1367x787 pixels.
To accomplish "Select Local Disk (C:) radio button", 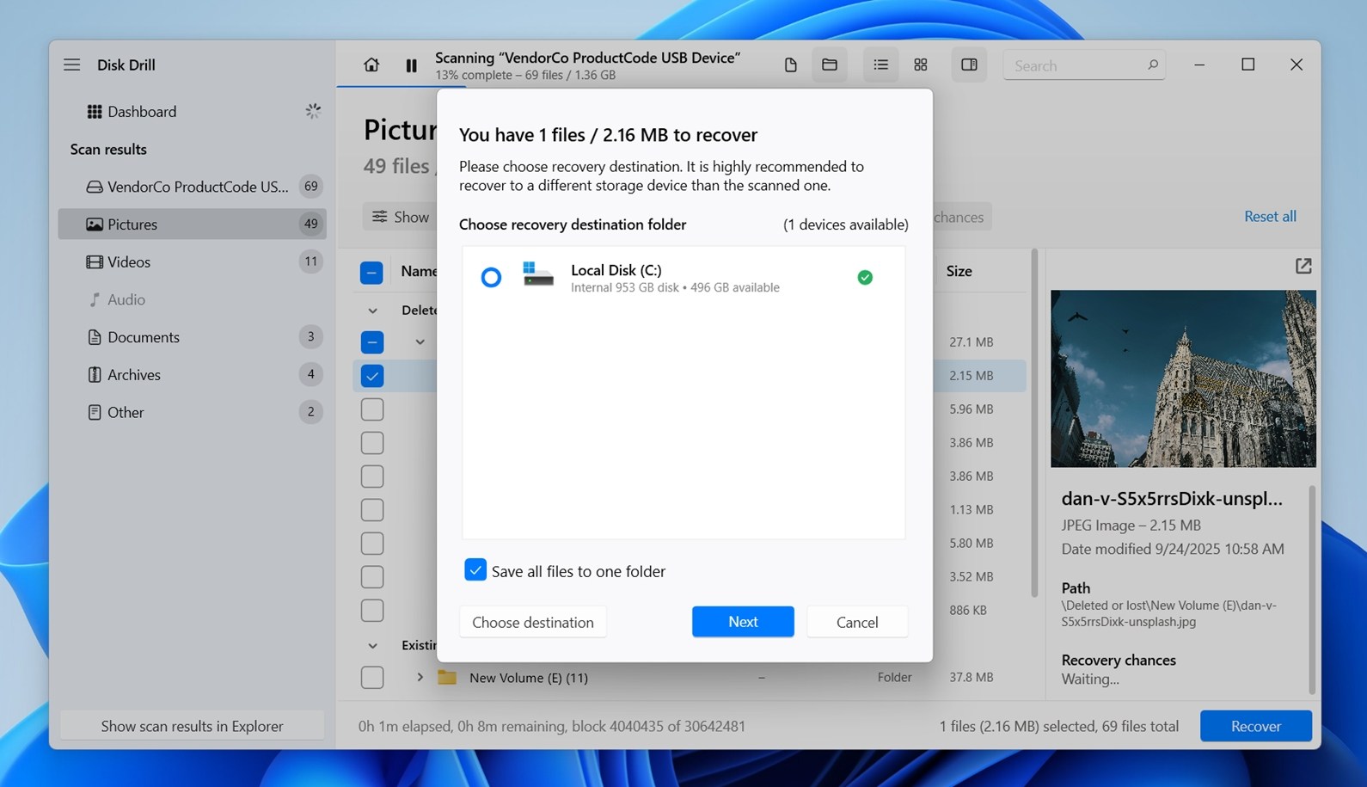I will [491, 278].
